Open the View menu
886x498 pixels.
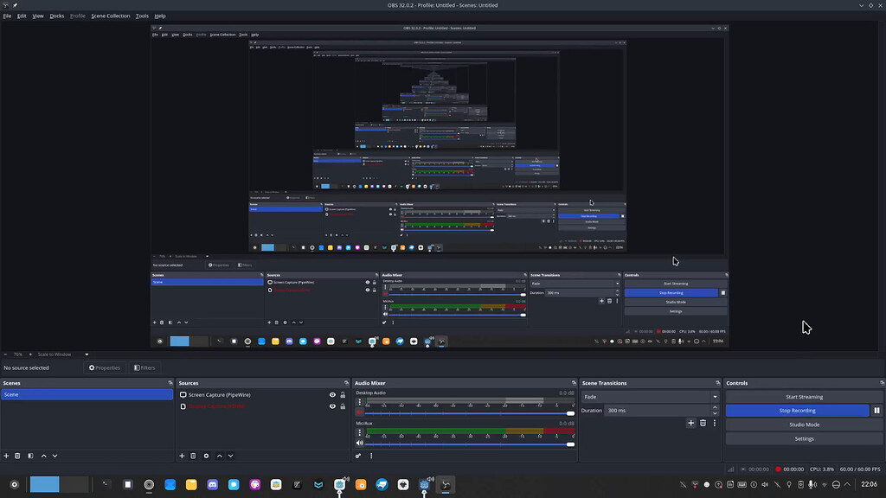click(38, 16)
